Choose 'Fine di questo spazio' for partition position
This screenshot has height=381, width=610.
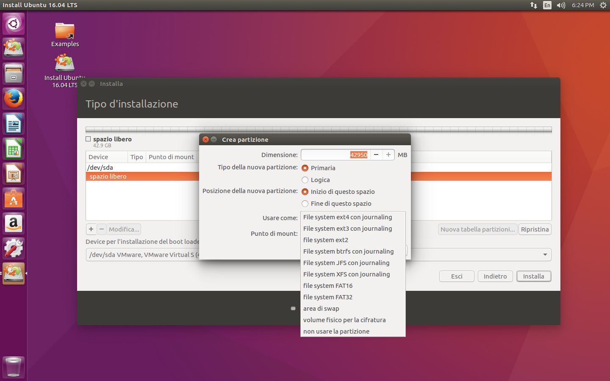click(x=305, y=204)
